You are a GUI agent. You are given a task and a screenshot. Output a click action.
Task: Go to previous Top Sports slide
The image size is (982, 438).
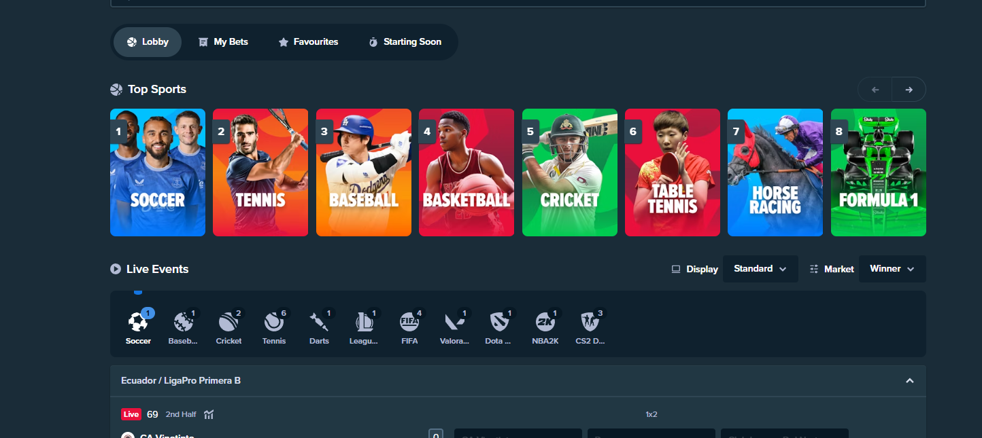coord(875,90)
